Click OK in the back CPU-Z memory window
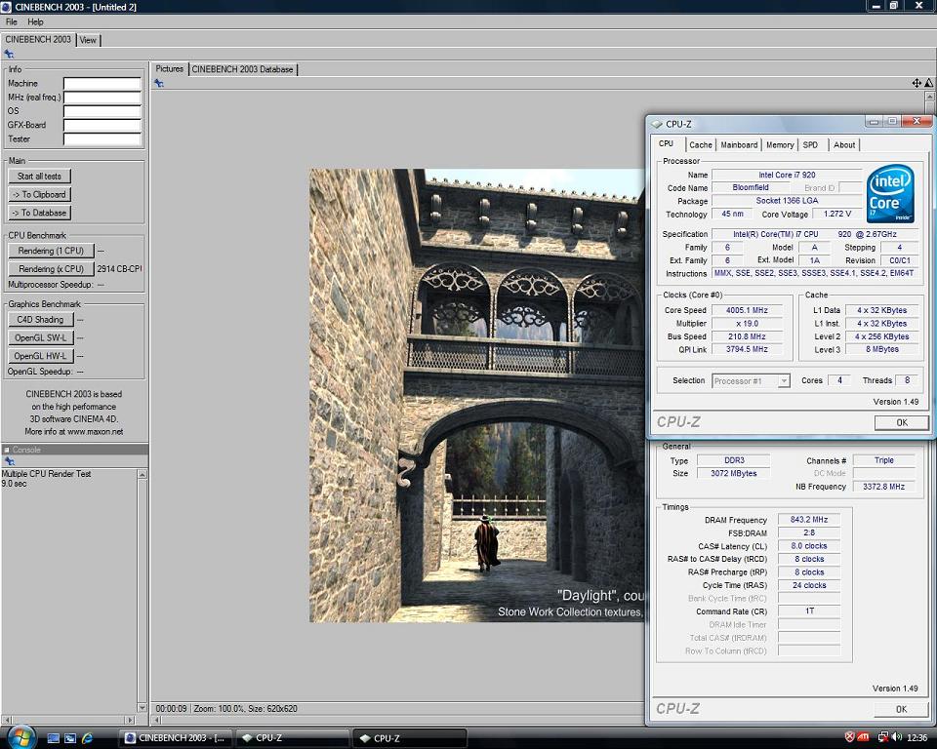The image size is (937, 749). point(901,709)
